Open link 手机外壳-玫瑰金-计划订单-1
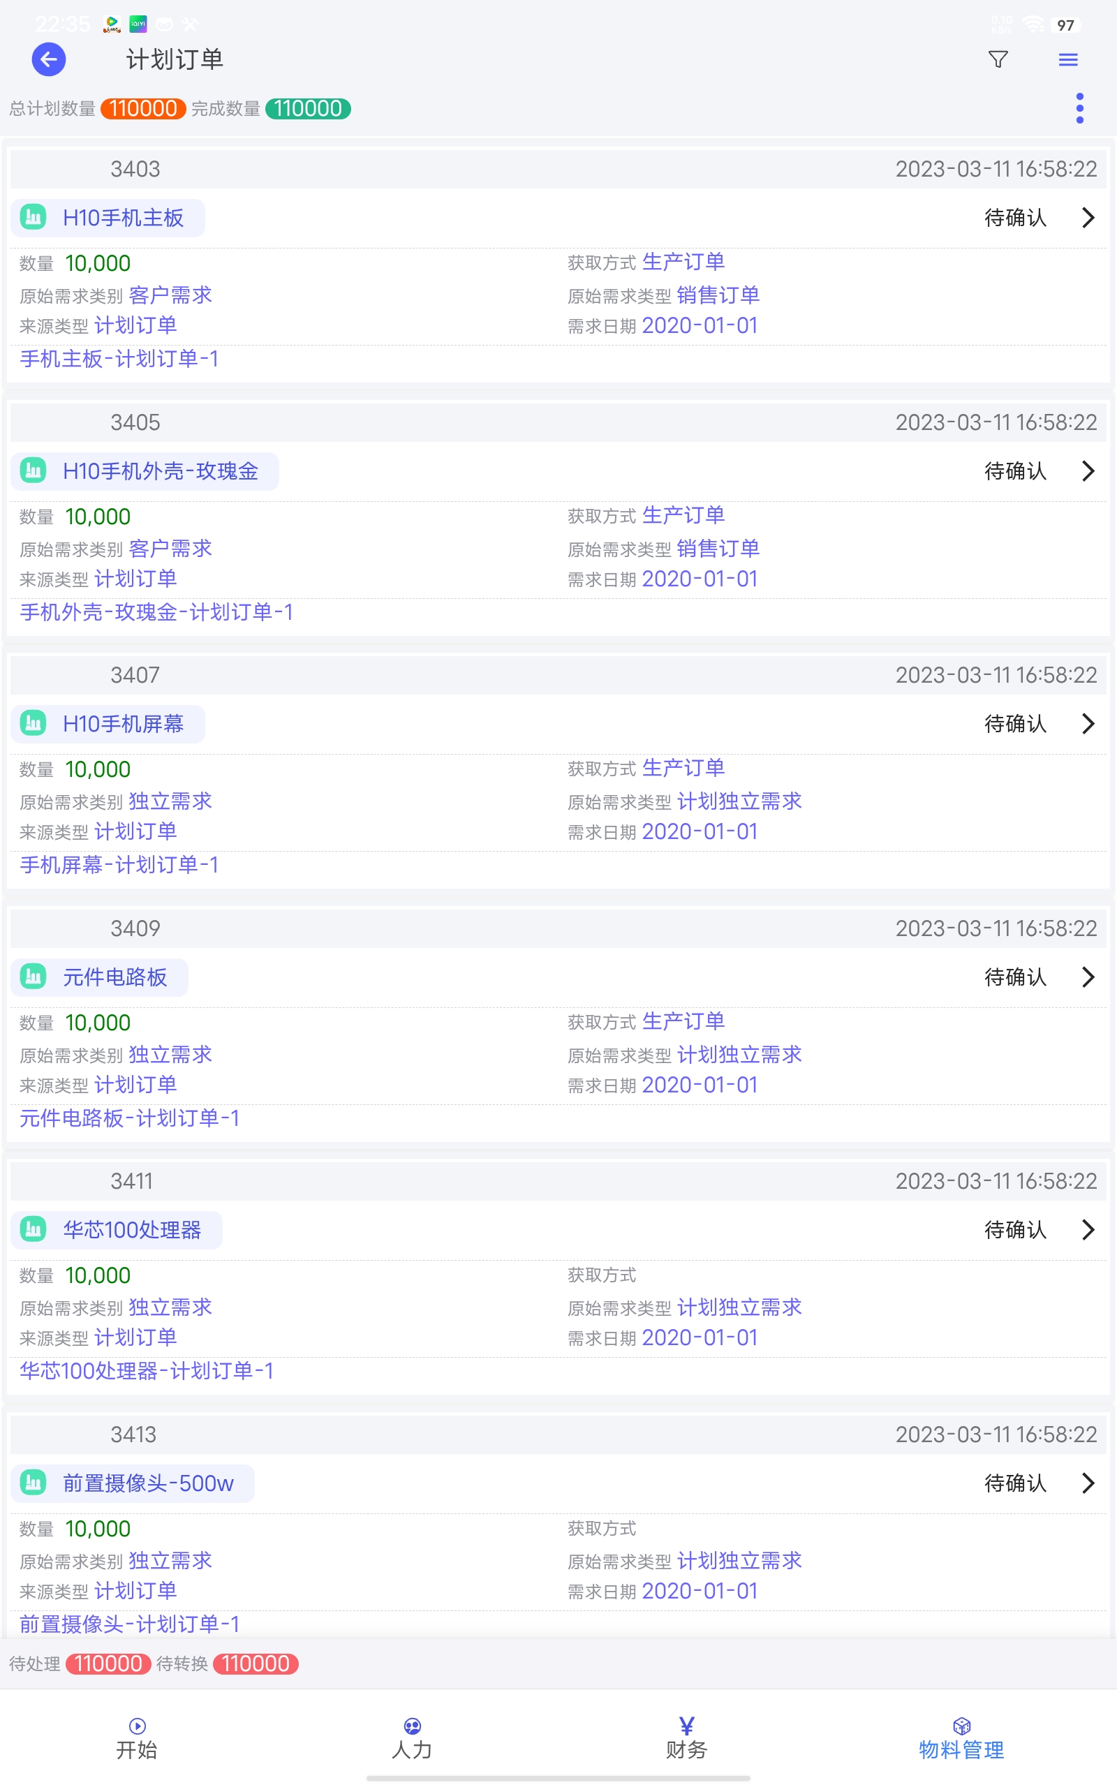This screenshot has height=1787, width=1117. click(x=156, y=612)
